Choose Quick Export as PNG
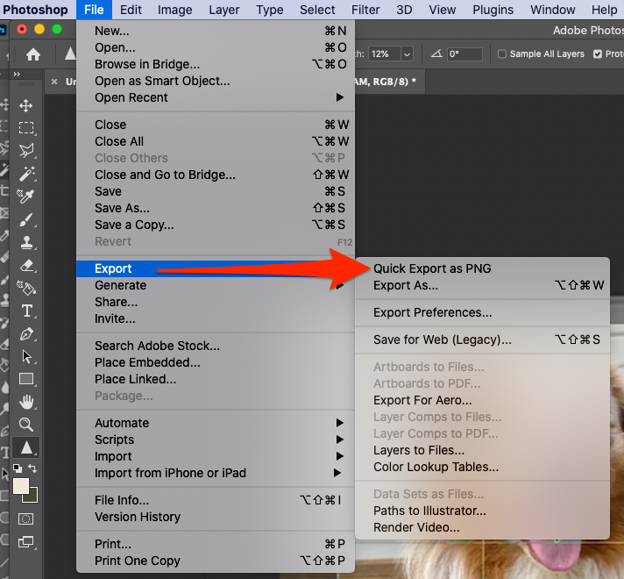This screenshot has height=579, width=624. click(482, 268)
